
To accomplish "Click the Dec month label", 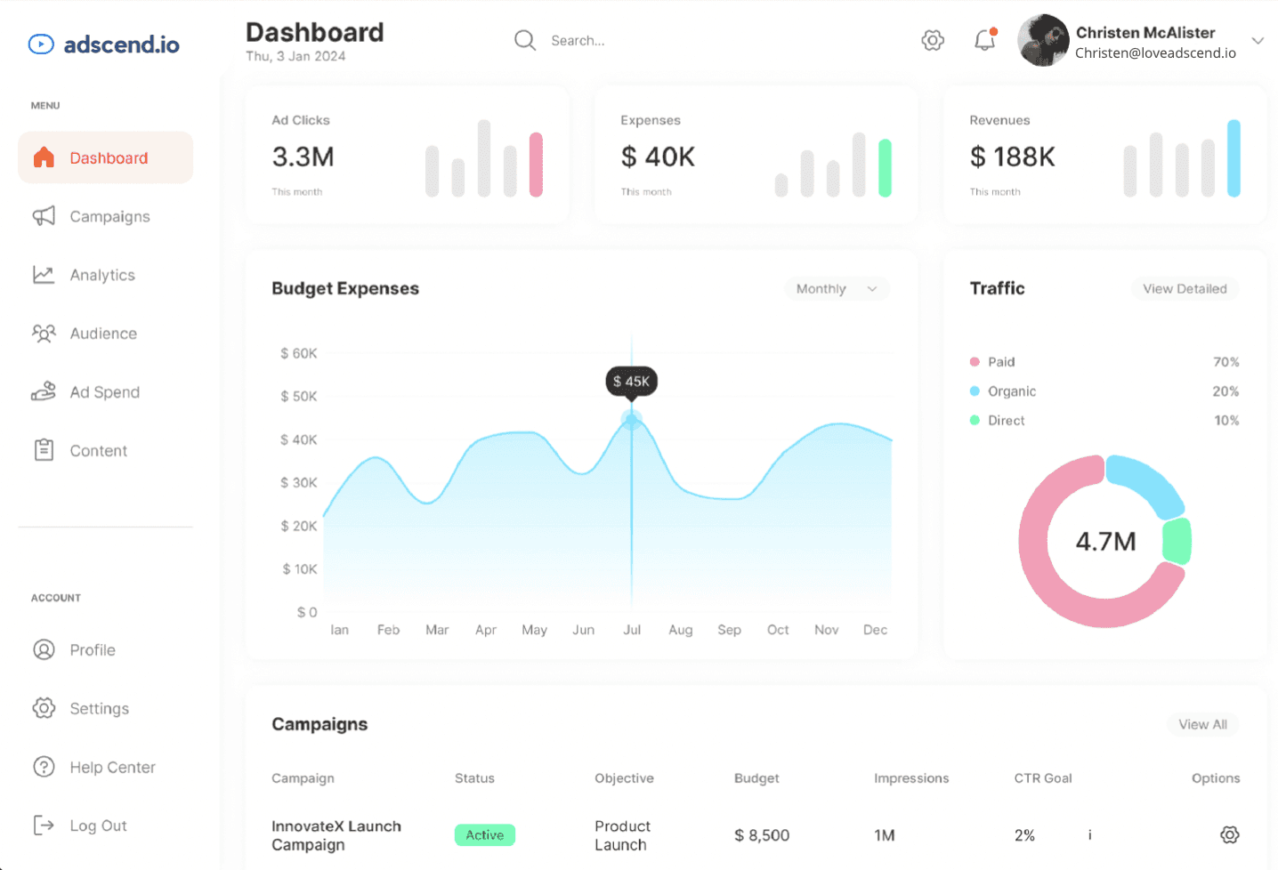I will (x=875, y=629).
